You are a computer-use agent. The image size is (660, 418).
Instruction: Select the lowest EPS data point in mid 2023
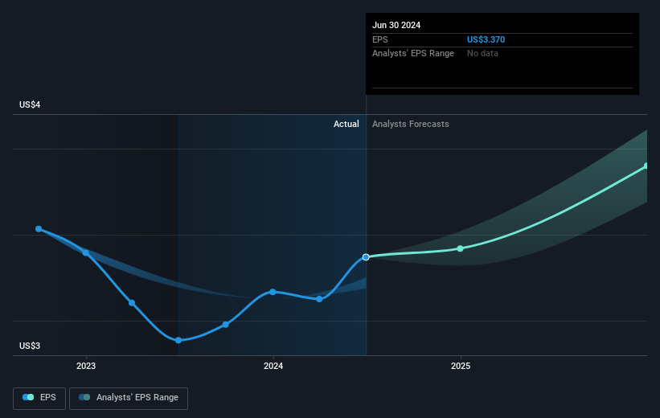coord(178,340)
